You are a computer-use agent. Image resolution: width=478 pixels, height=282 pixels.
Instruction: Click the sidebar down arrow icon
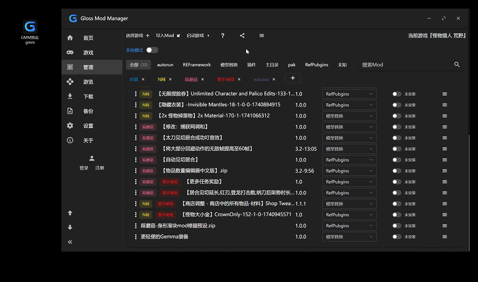click(70, 227)
